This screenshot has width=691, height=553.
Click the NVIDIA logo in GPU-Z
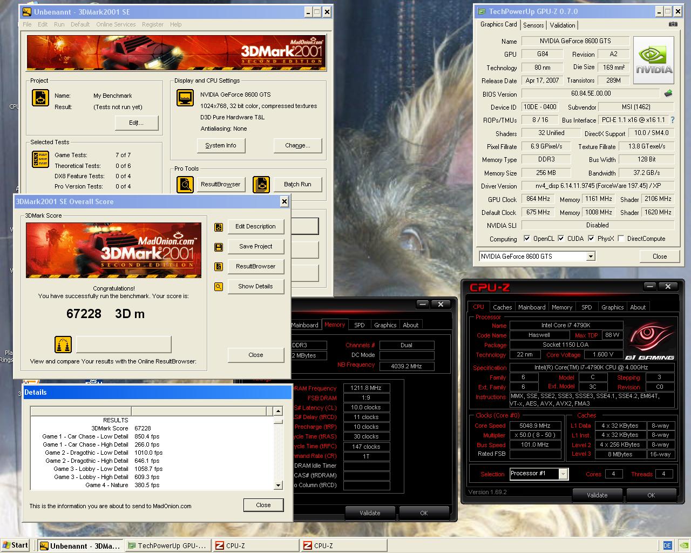coord(654,60)
